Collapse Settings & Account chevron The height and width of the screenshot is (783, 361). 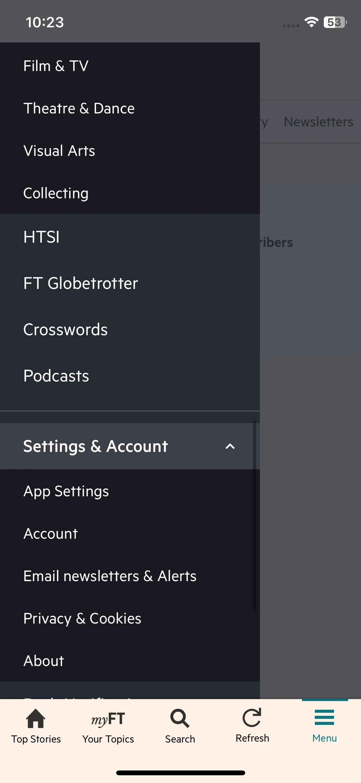click(x=230, y=446)
